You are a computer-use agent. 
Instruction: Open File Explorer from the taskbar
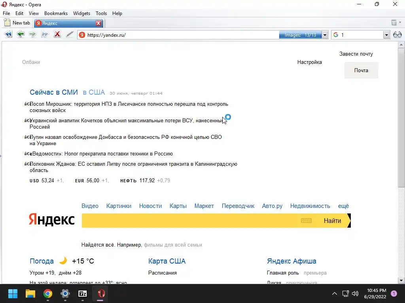click(30, 294)
